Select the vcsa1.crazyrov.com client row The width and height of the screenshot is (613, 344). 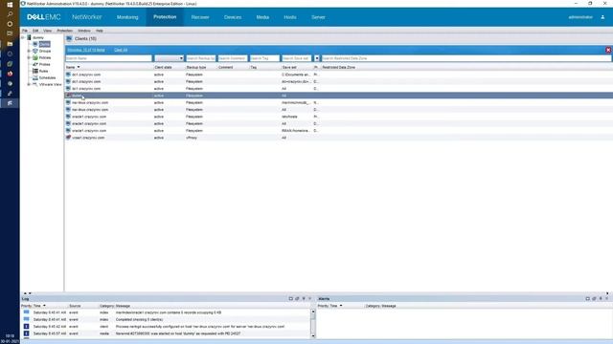coord(338,138)
